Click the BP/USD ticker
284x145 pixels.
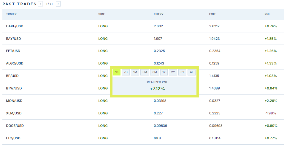tap(12, 76)
